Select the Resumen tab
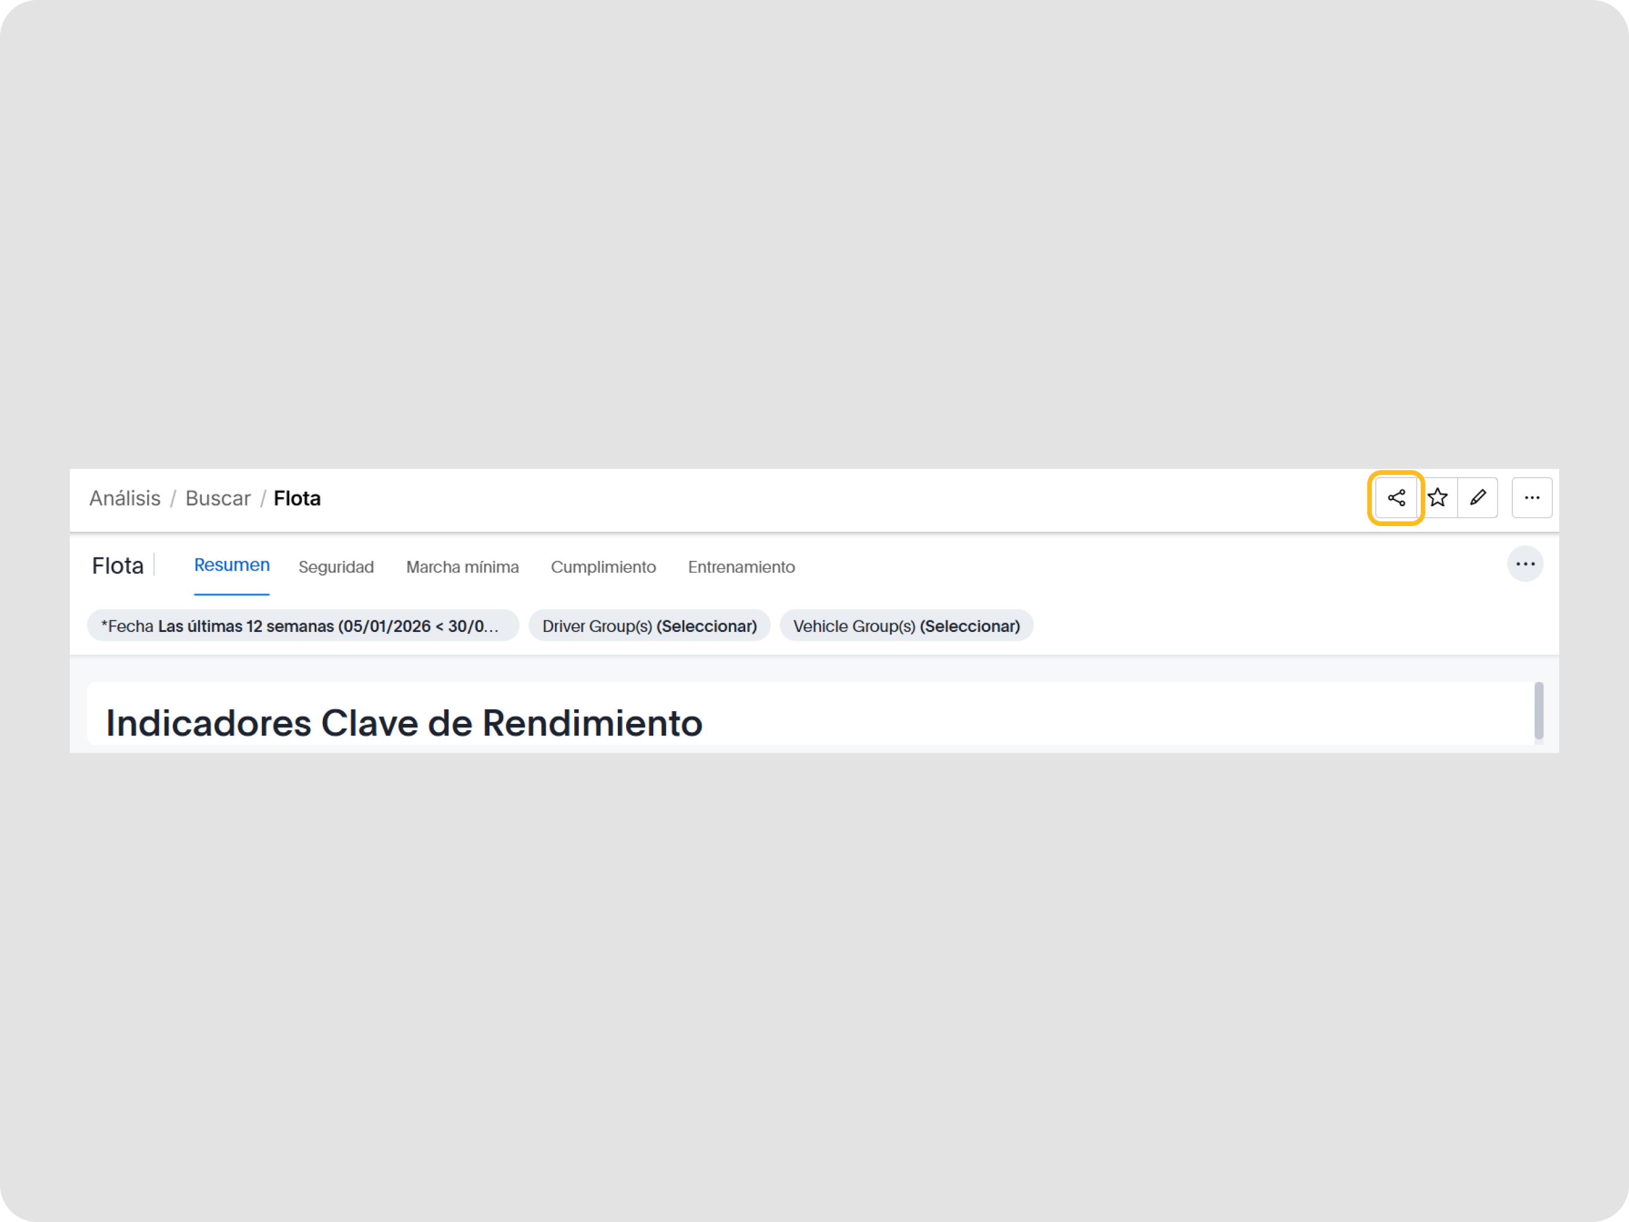 tap(231, 566)
